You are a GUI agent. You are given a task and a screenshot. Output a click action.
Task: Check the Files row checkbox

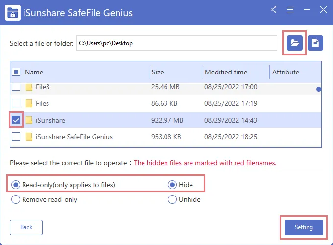(x=16, y=103)
